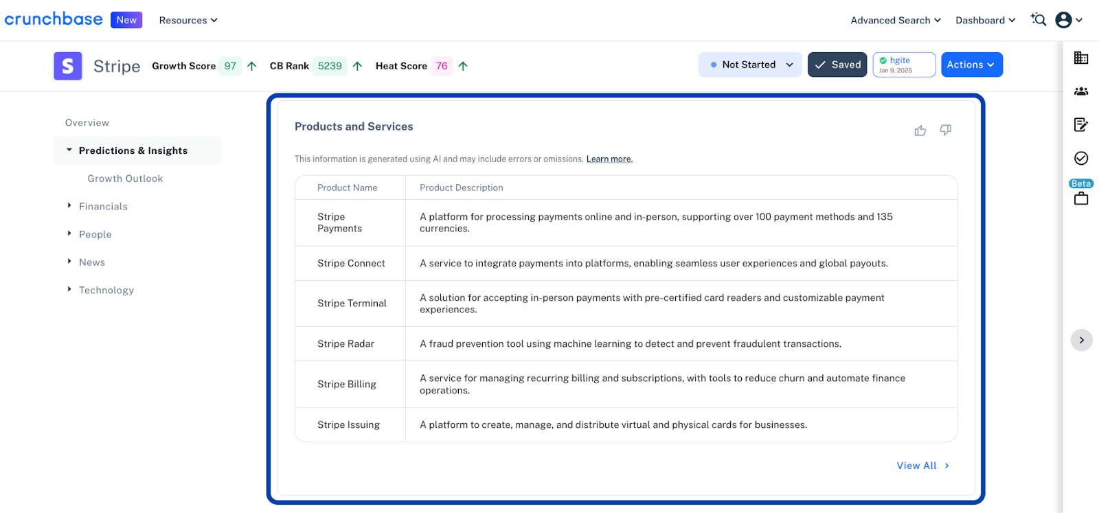The image size is (1099, 513).
Task: Click the Stripe company name heading
Action: point(117,66)
